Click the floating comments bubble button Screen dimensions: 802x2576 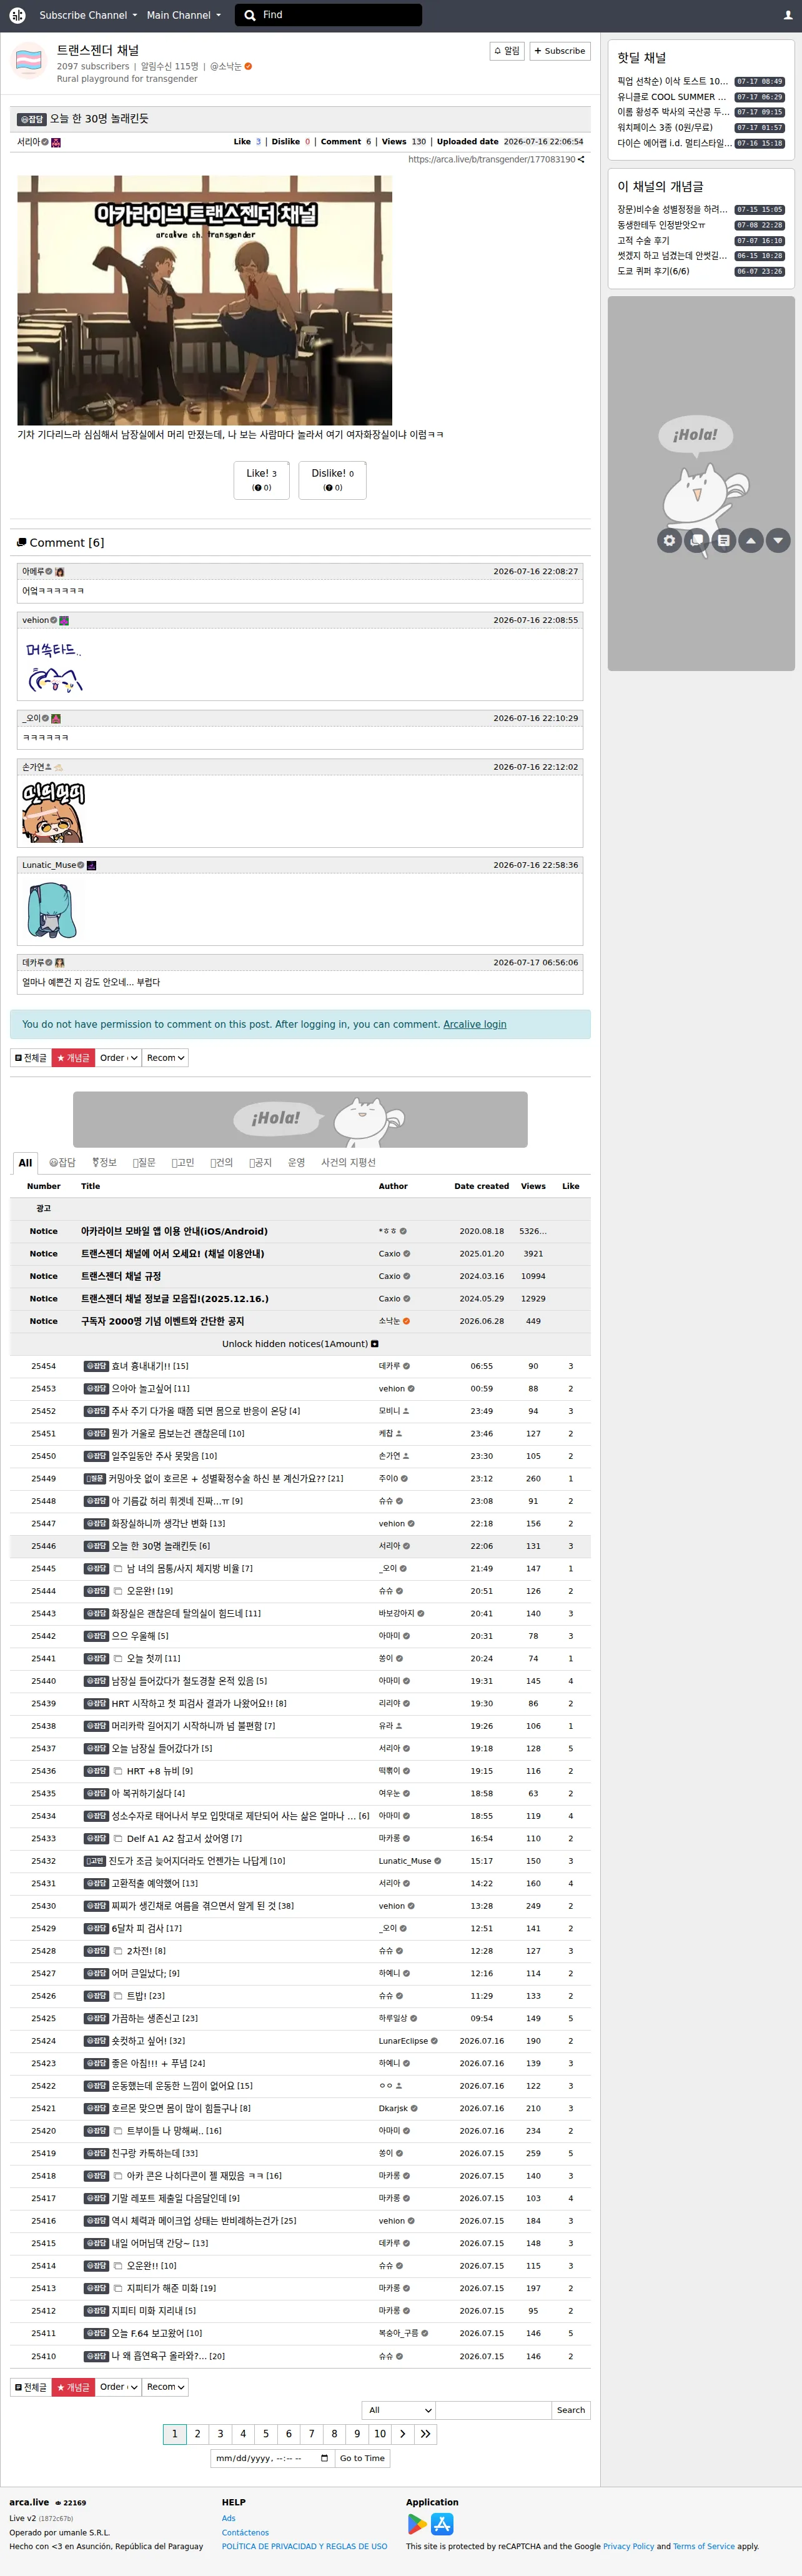click(x=696, y=540)
